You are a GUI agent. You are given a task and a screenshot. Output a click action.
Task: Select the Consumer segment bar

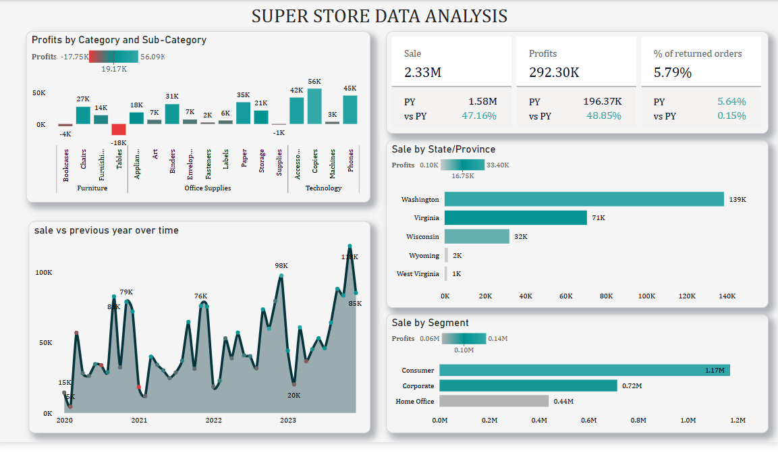[584, 370]
